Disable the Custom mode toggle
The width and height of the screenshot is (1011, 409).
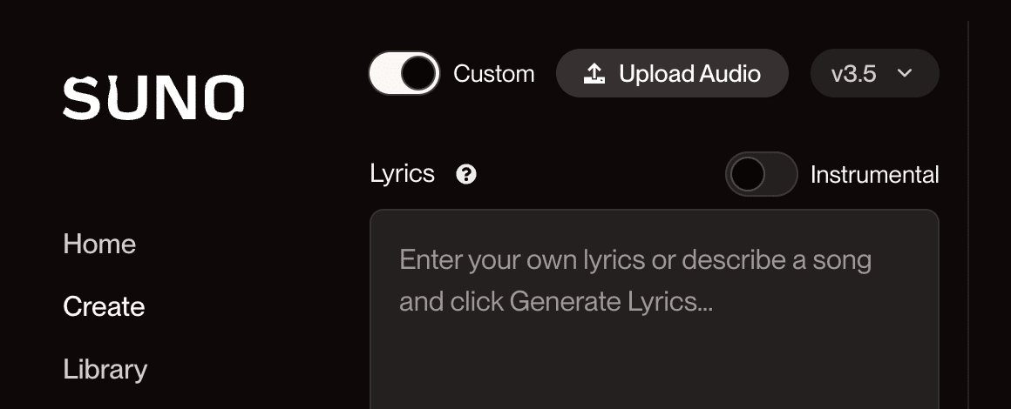(x=404, y=73)
